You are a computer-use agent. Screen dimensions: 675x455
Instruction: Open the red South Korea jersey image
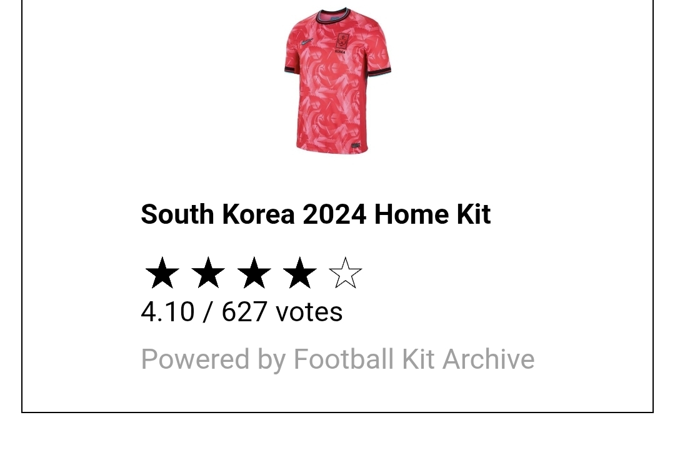(337, 80)
